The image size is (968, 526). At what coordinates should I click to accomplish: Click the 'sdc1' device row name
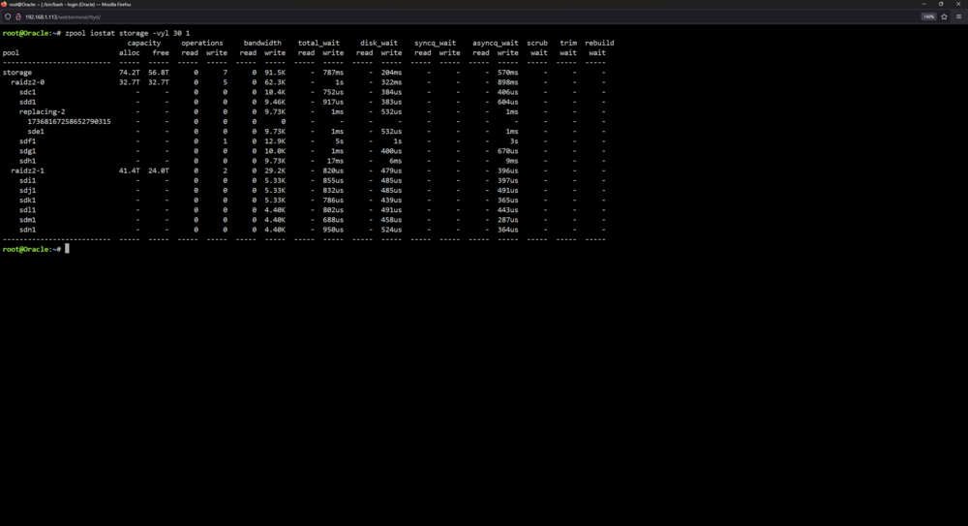pyautogui.click(x=28, y=92)
